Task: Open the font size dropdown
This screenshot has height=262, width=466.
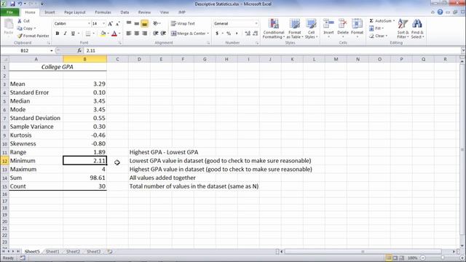Action: click(x=103, y=23)
